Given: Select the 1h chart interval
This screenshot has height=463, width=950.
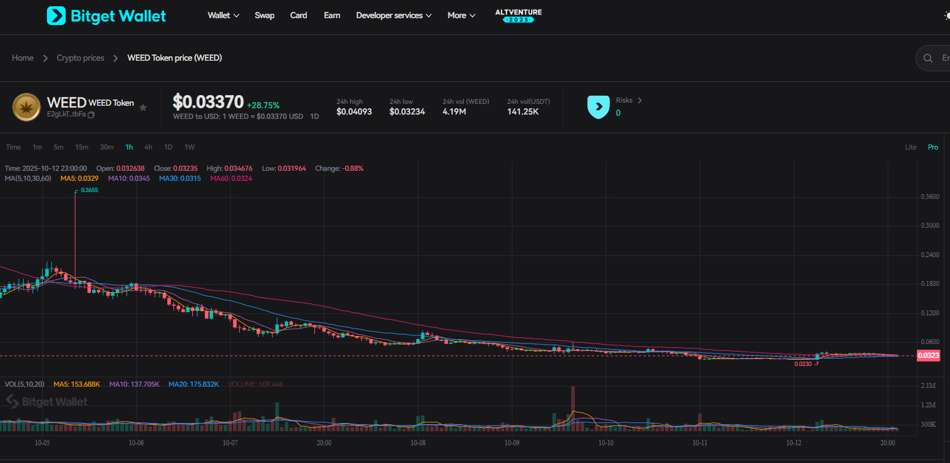Looking at the screenshot, I should [129, 148].
